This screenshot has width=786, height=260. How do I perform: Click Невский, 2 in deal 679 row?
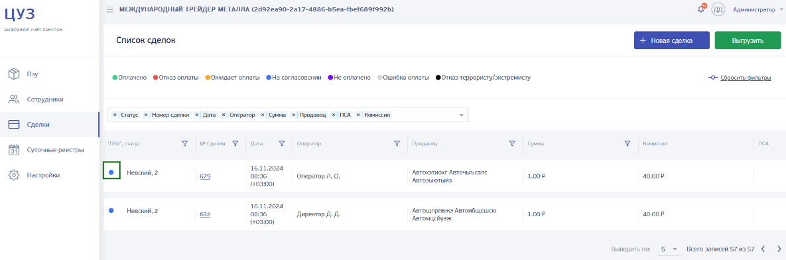click(x=143, y=173)
